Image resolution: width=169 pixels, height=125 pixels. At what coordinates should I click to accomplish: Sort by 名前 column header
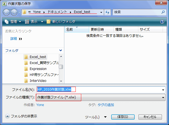(x=77, y=29)
